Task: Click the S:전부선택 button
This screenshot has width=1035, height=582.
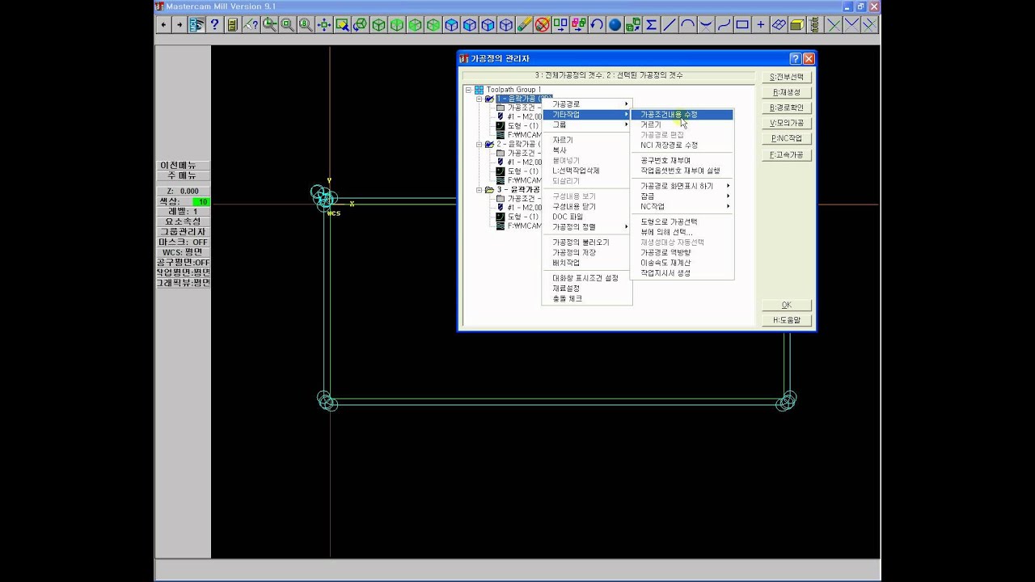Action: pyautogui.click(x=787, y=77)
